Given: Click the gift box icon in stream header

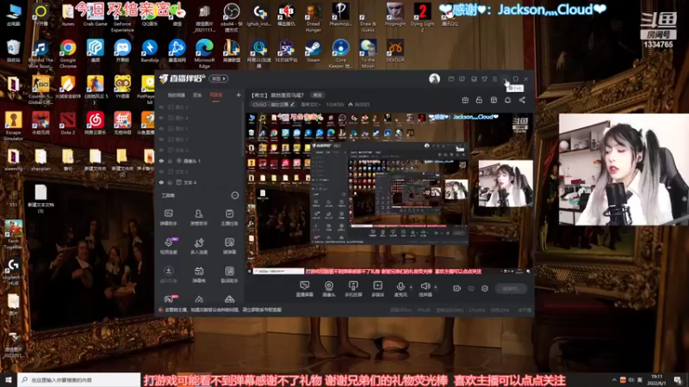Looking at the screenshot, I should coord(465,100).
